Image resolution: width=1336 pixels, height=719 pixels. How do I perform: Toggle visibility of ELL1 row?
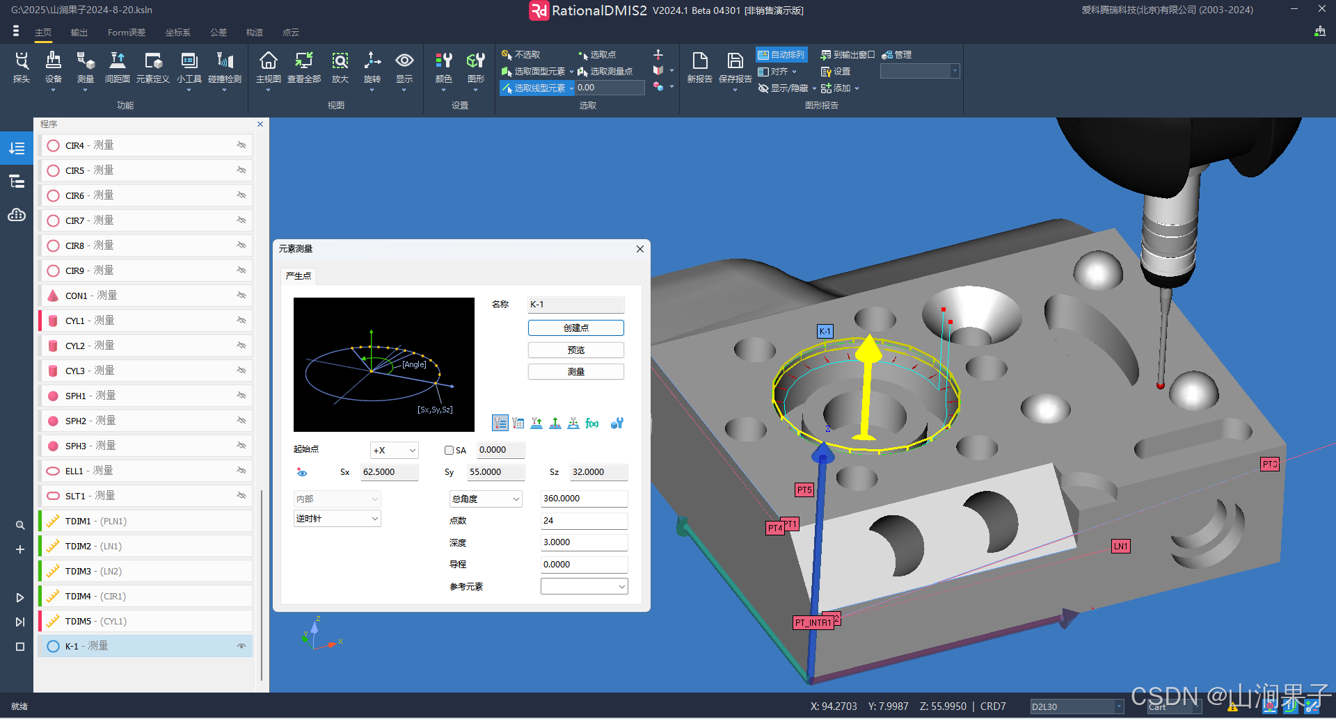pyautogui.click(x=241, y=471)
